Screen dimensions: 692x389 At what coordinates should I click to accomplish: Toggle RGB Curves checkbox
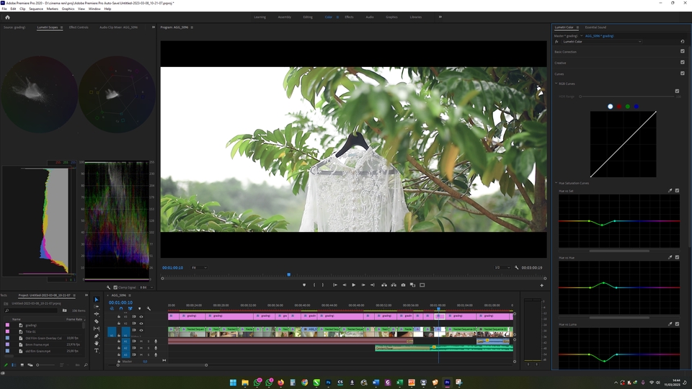tap(677, 91)
